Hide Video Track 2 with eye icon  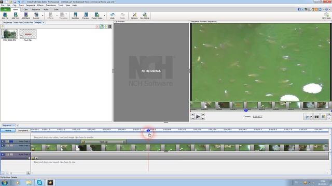click(x=3, y=142)
